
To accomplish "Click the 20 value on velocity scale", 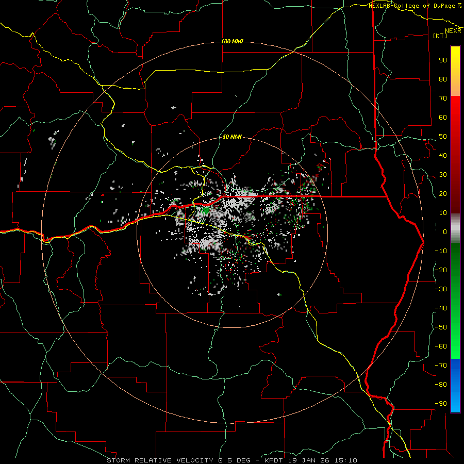I will click(443, 194).
